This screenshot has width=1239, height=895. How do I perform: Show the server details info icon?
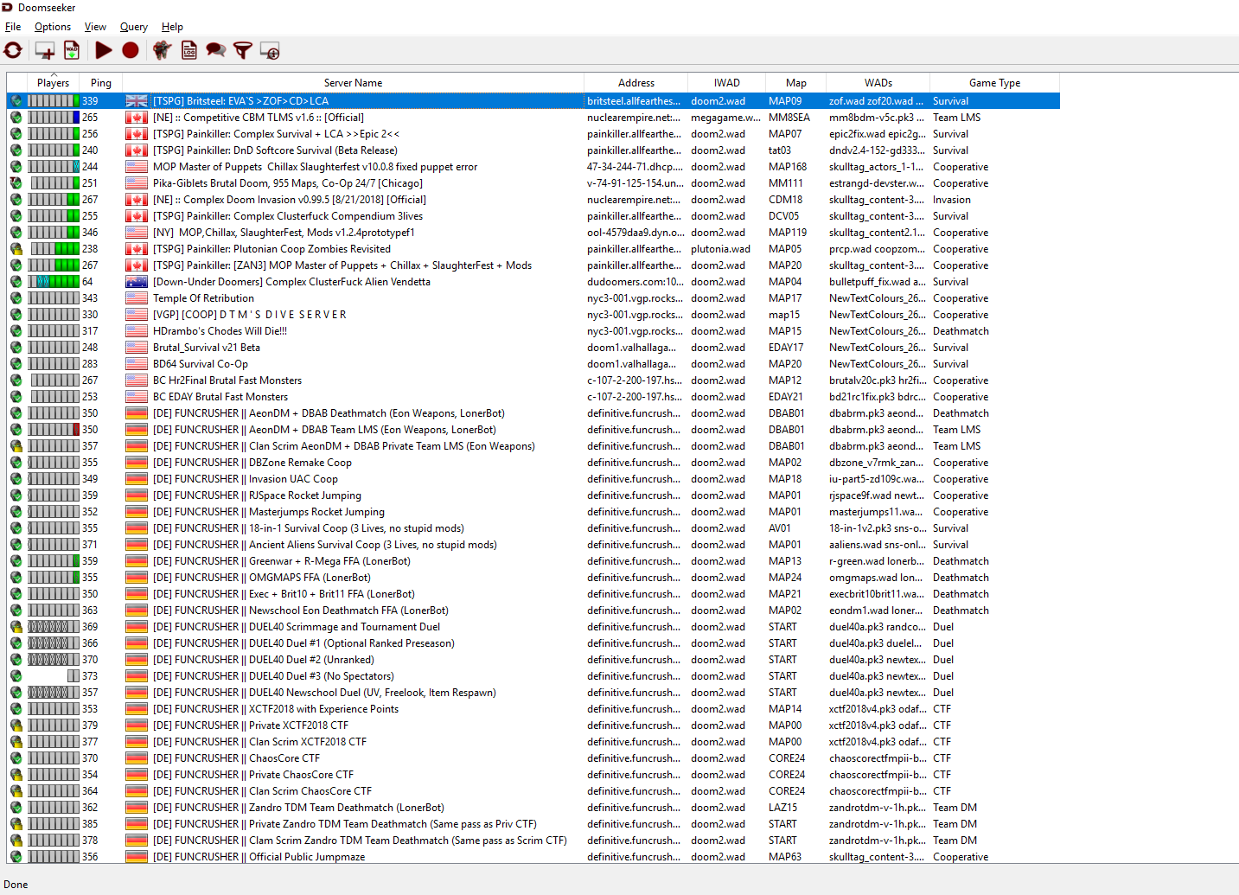click(270, 51)
